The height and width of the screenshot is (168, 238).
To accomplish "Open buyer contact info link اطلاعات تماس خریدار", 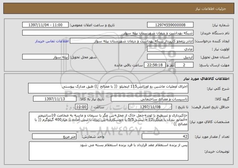I will [52, 41].
